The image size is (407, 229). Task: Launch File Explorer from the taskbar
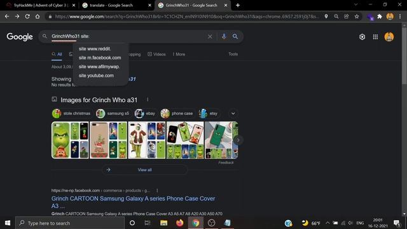tap(163, 223)
